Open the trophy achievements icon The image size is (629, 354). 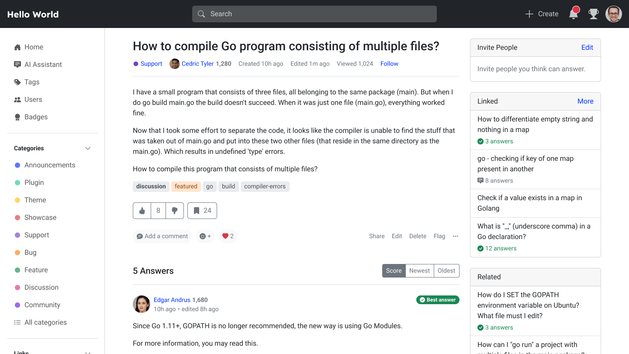593,14
